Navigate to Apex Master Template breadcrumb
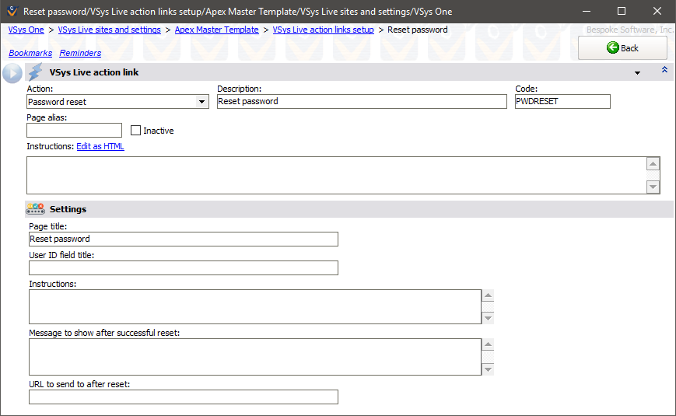This screenshot has width=676, height=416. (216, 30)
